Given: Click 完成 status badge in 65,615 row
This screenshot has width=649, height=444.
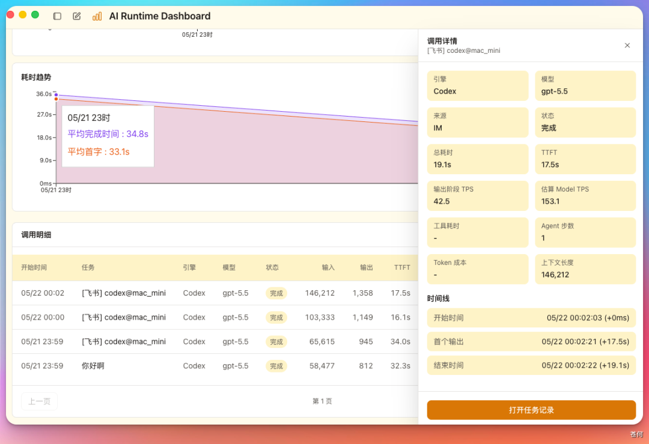Looking at the screenshot, I should pos(276,342).
